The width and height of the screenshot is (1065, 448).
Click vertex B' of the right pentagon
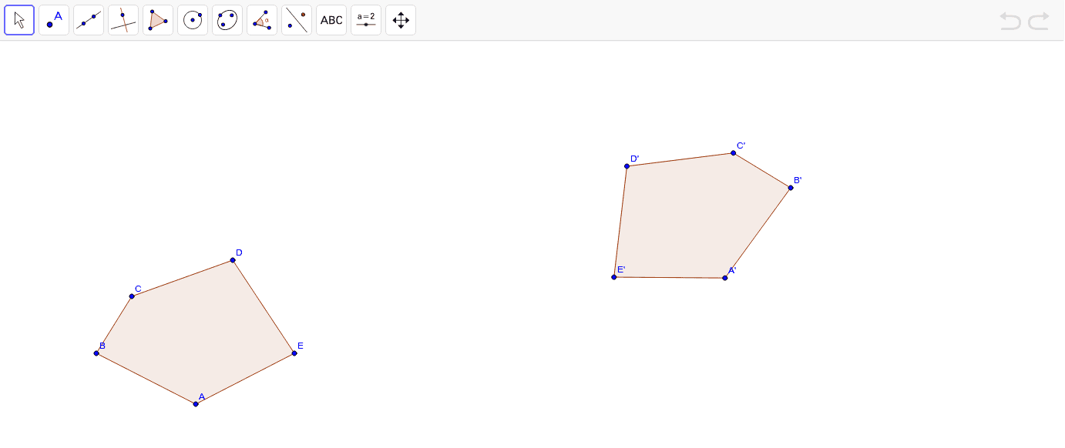pos(791,188)
